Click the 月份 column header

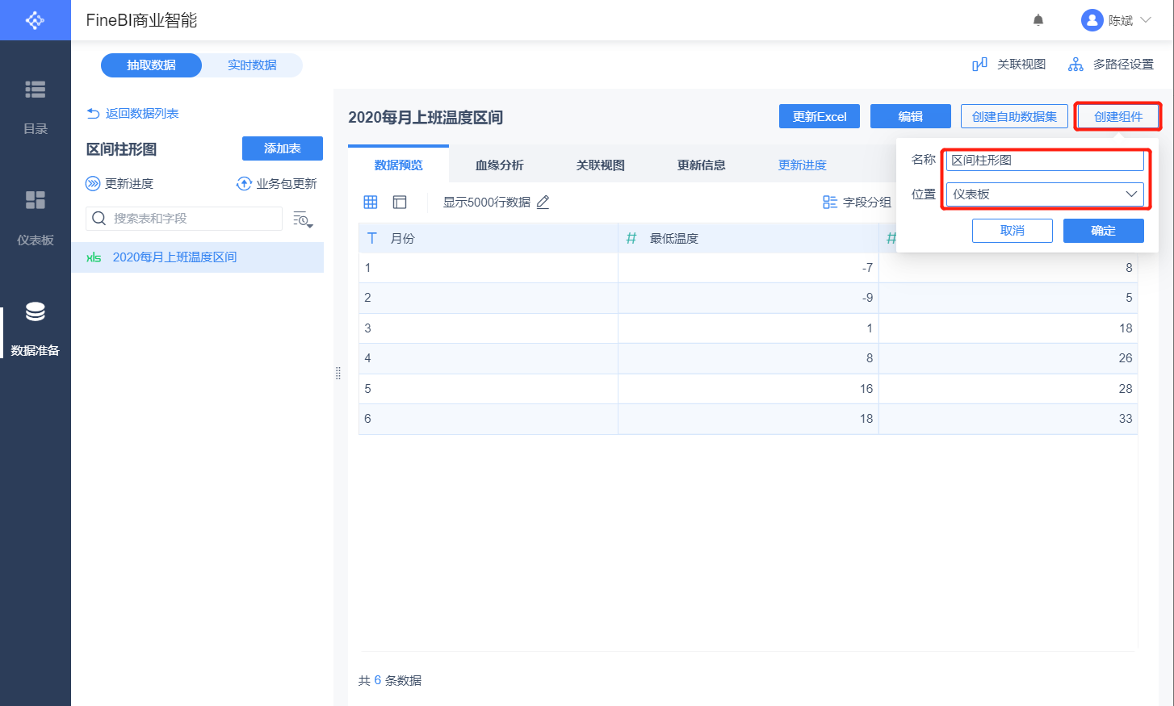coord(488,238)
